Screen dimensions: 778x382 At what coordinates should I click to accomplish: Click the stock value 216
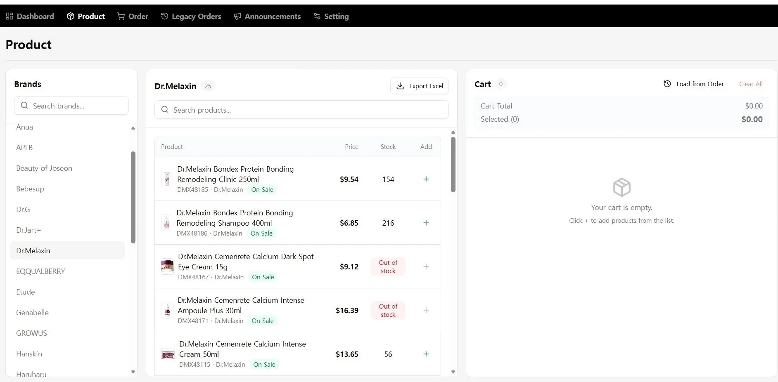[x=388, y=223]
